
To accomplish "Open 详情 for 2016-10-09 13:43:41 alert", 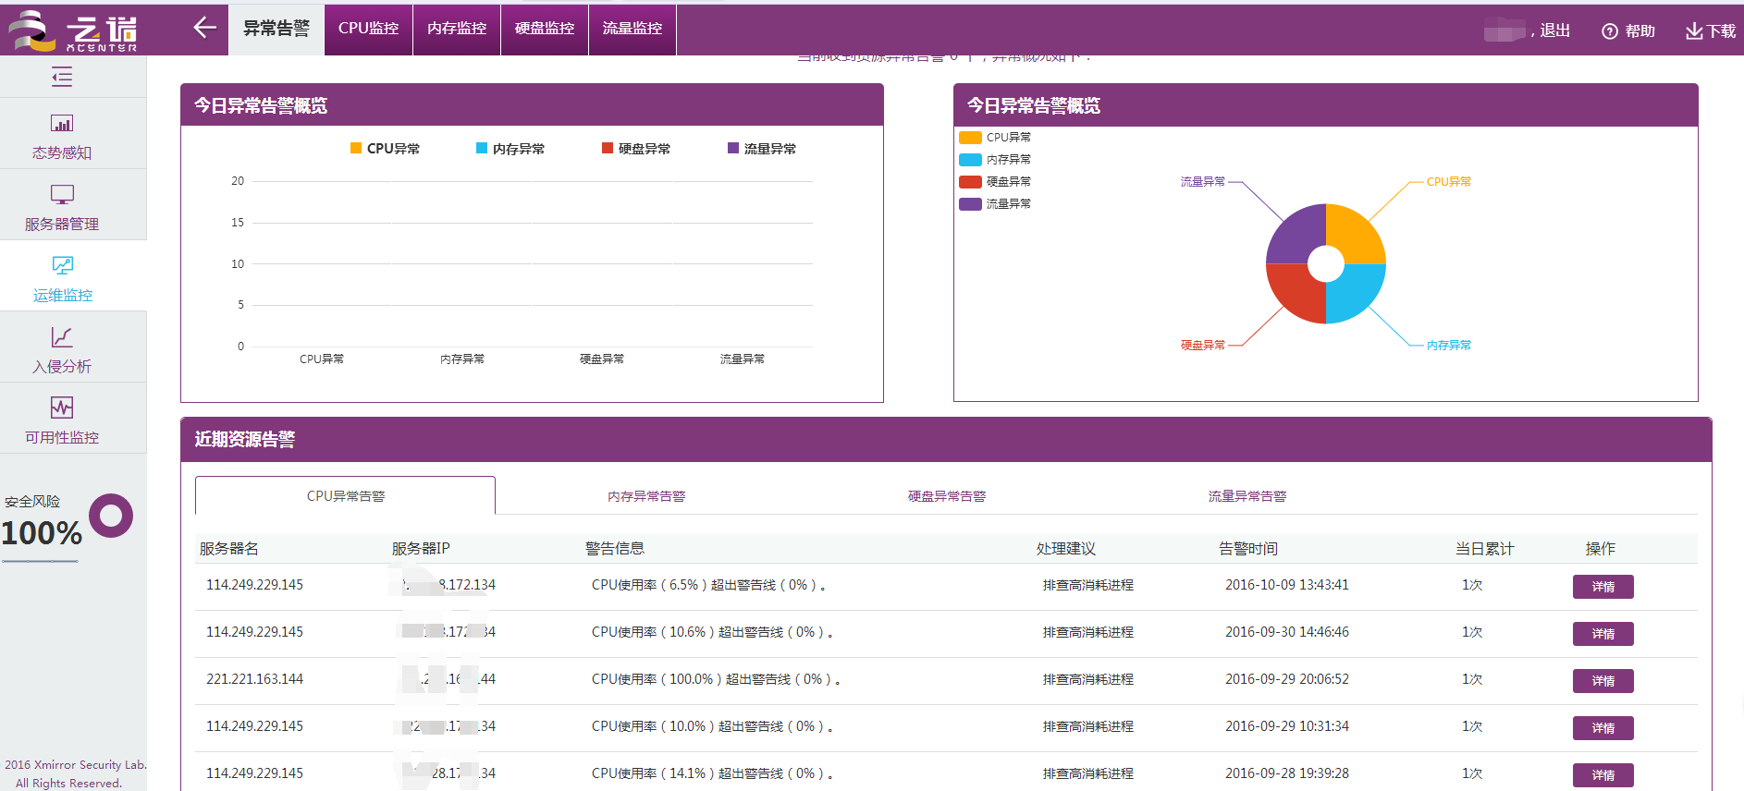I will (x=1603, y=587).
